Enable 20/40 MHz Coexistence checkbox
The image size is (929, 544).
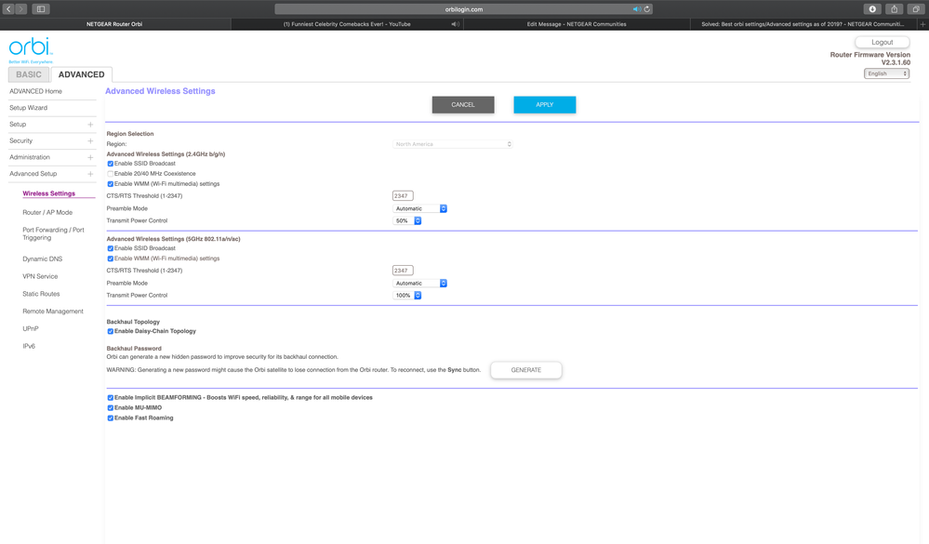click(111, 174)
